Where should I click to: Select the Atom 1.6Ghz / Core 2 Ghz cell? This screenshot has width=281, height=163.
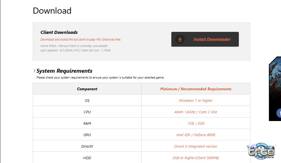click(196, 112)
